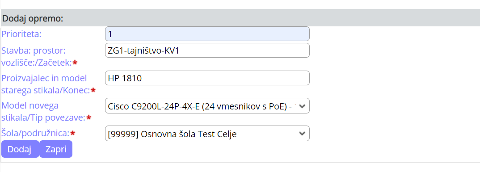Click the Šola/podružnica label text
Image resolution: width=480 pixels, height=172 pixels.
pos(36,133)
